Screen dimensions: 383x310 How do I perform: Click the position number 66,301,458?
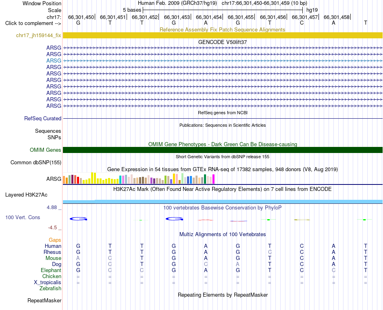[x=337, y=17]
